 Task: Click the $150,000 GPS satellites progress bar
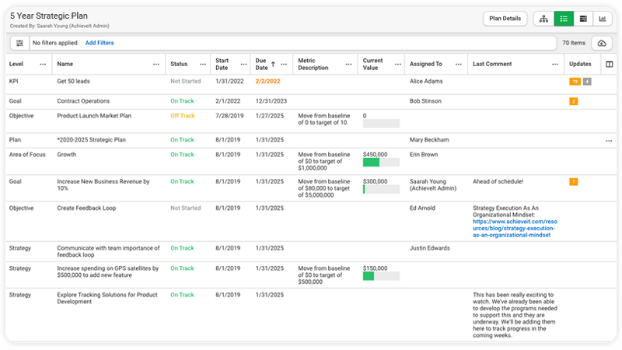[381, 276]
